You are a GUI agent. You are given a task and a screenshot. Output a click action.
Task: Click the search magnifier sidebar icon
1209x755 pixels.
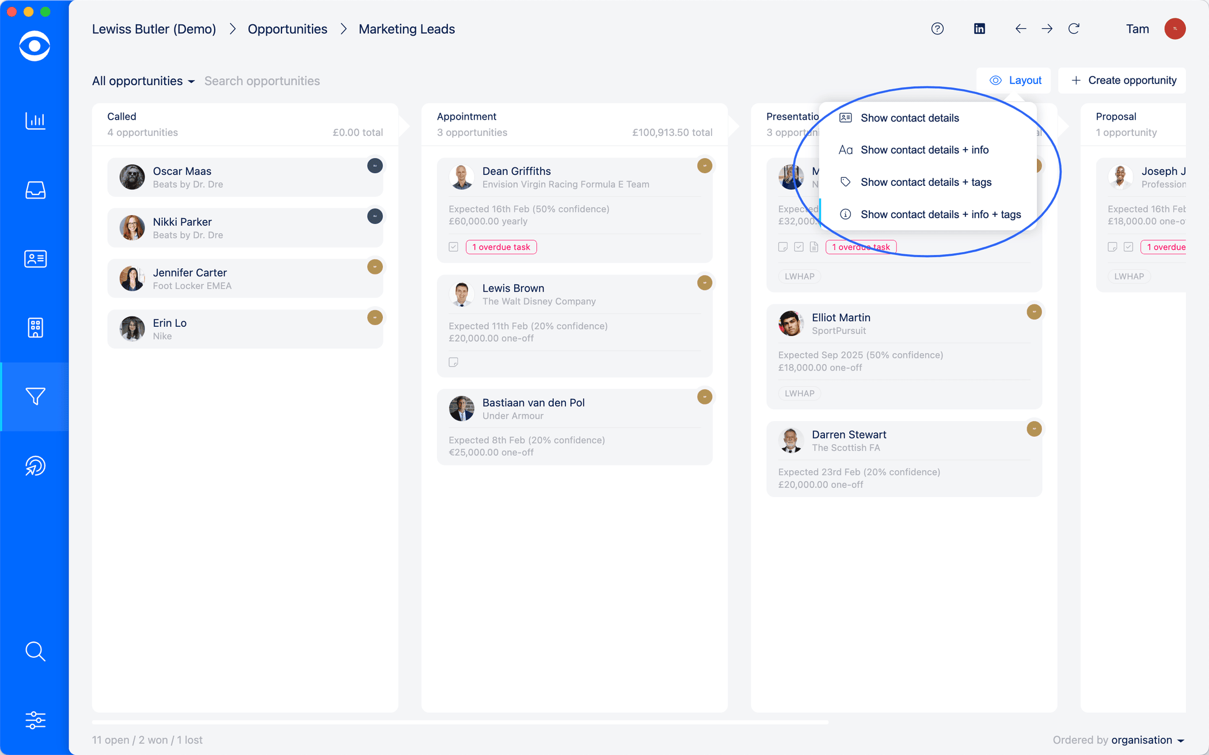[x=35, y=651]
